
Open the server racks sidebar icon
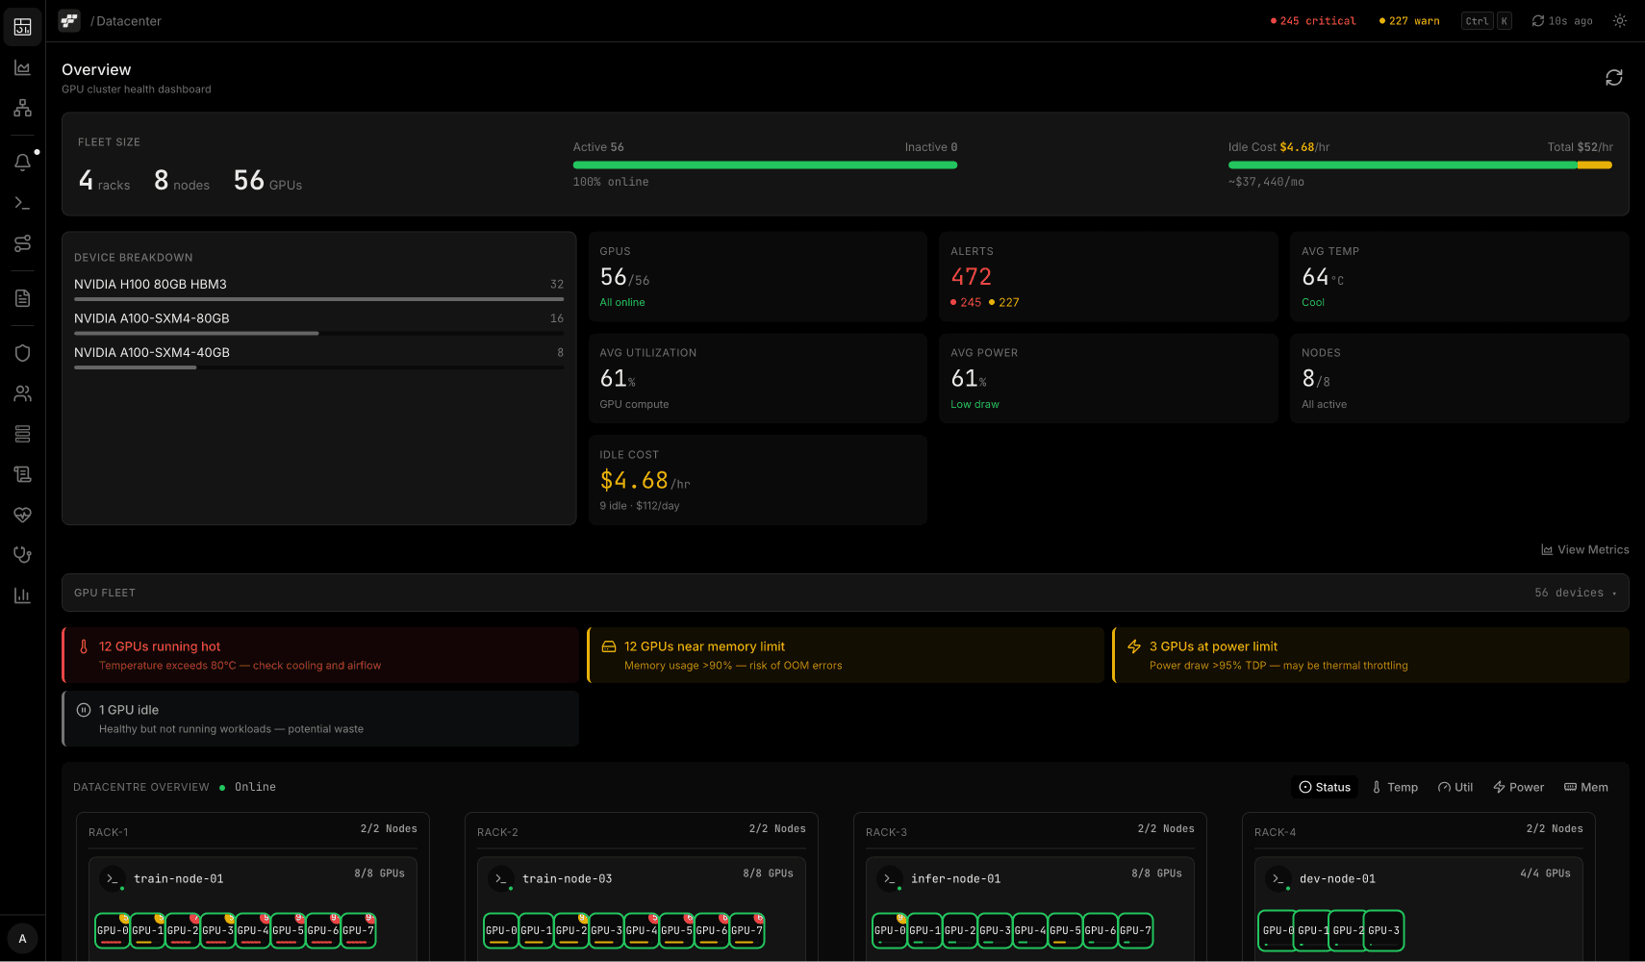pos(22,434)
